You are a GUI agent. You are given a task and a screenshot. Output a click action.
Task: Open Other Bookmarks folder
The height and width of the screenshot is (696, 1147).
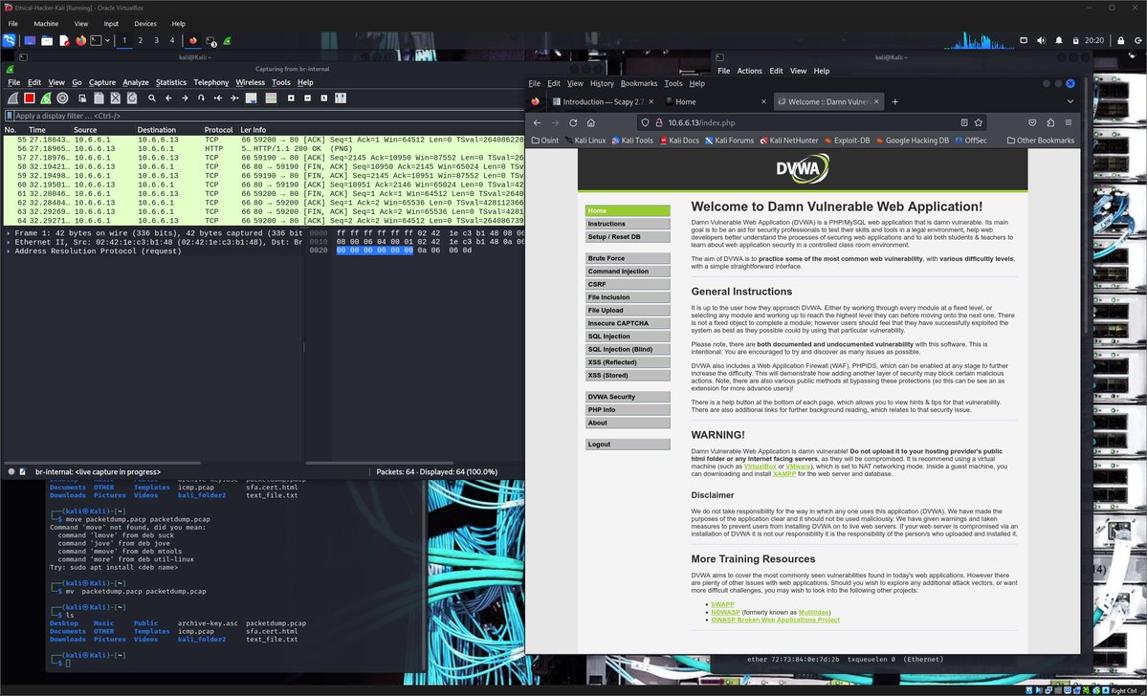[1040, 141]
